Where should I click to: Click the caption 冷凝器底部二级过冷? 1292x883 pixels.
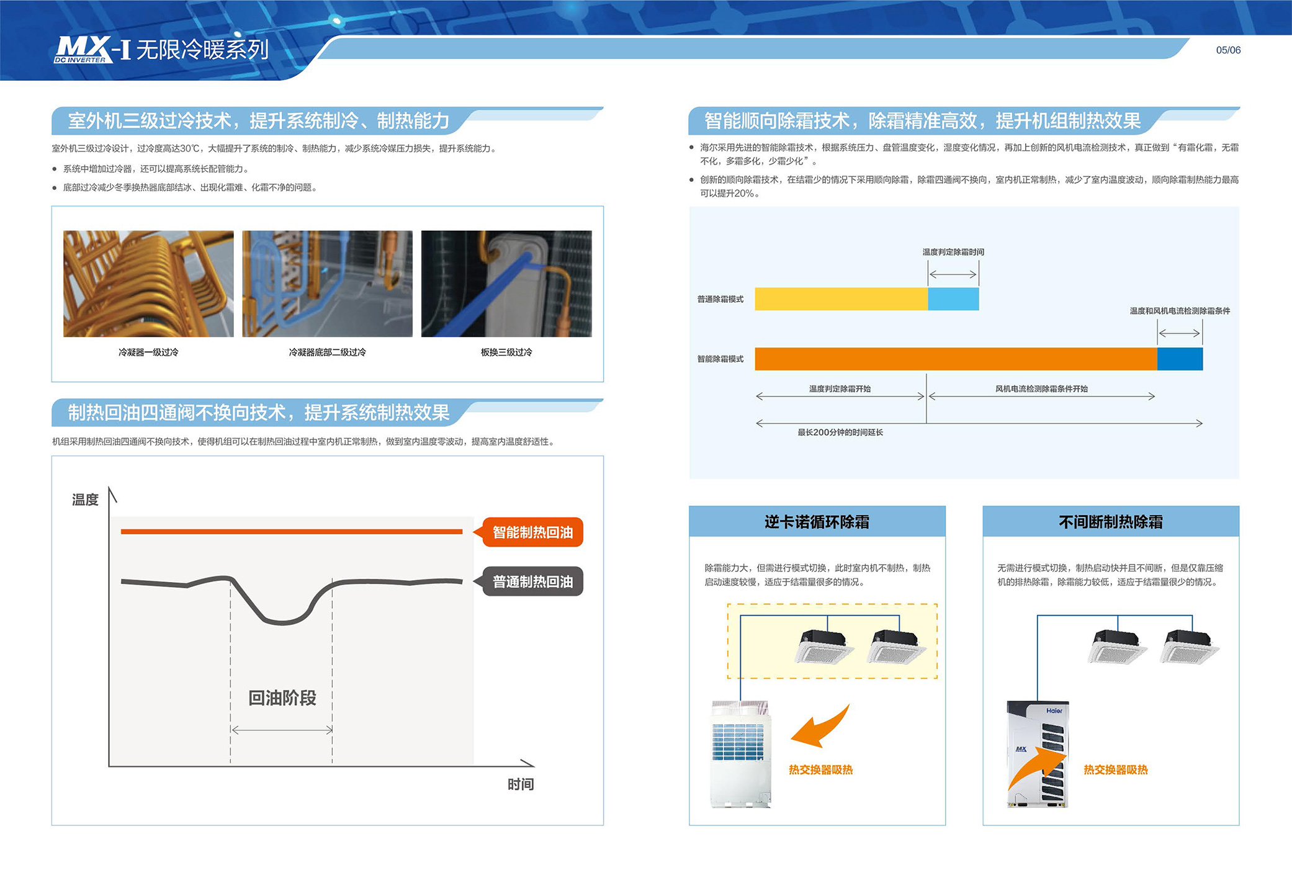pyautogui.click(x=327, y=352)
